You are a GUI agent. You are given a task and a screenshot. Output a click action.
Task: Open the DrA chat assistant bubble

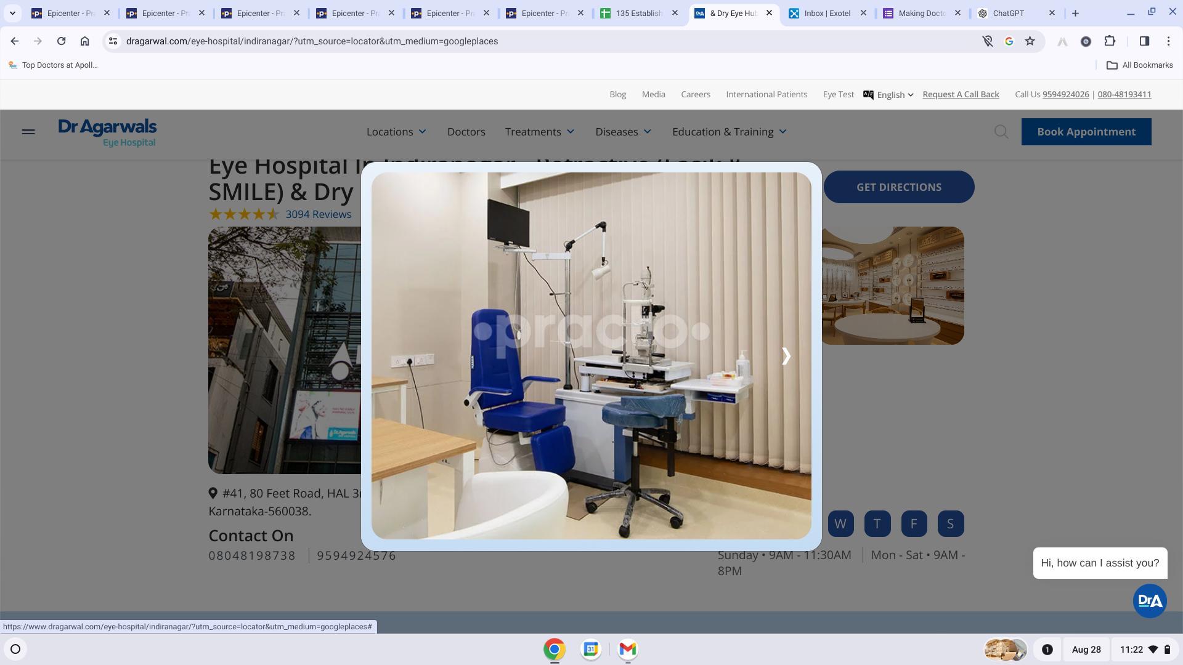[1150, 601]
